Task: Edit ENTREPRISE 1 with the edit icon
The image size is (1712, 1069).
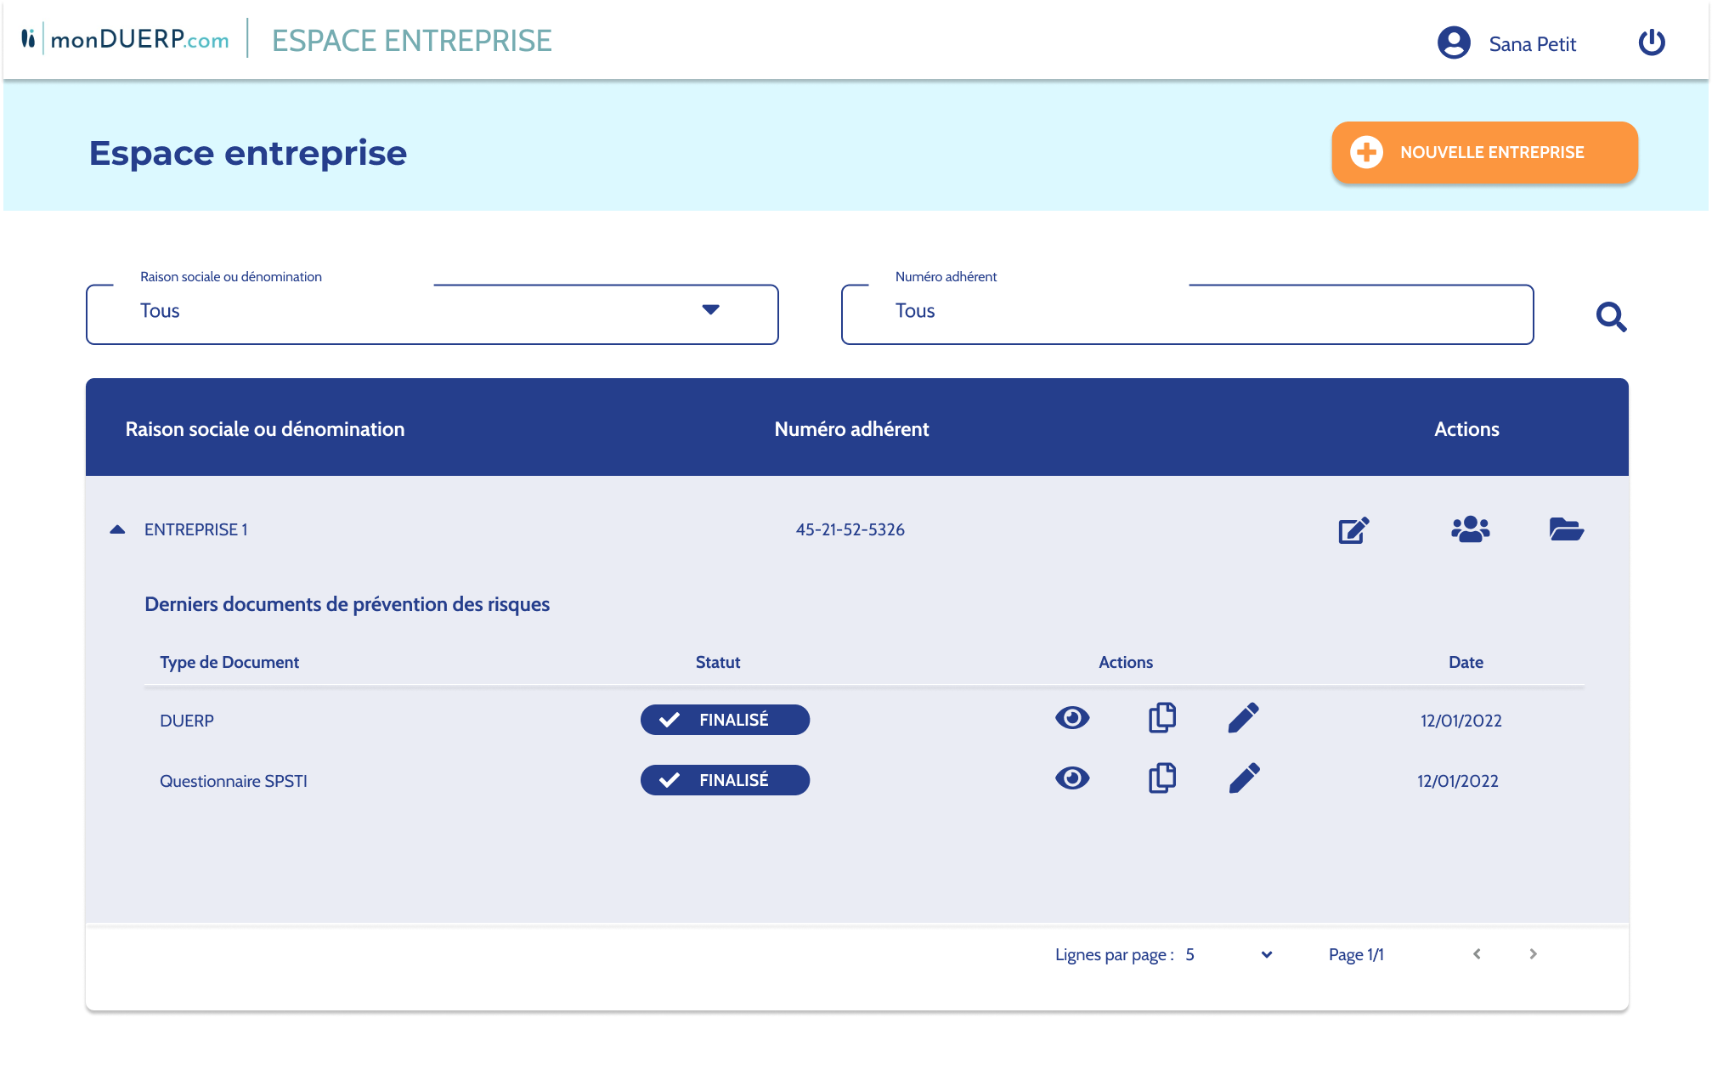Action: 1353,529
